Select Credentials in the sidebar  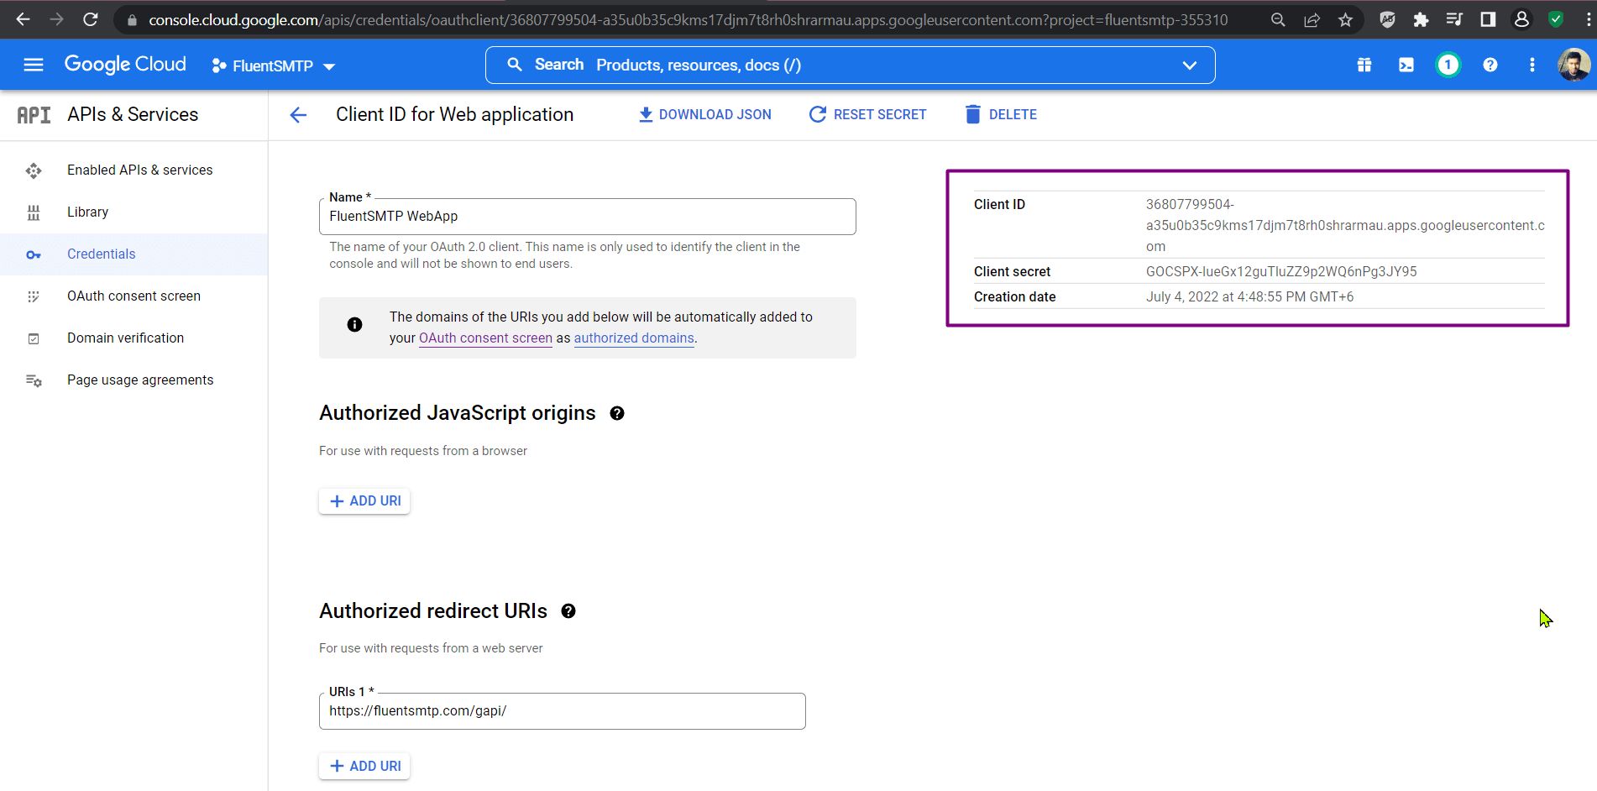[x=134, y=254]
